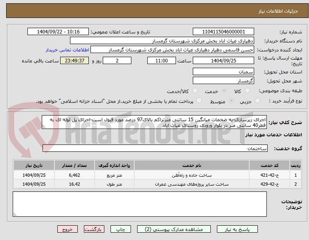The height and width of the screenshot is (240, 309).
Task: Select the کالا radio button
Action: [x=247, y=91]
